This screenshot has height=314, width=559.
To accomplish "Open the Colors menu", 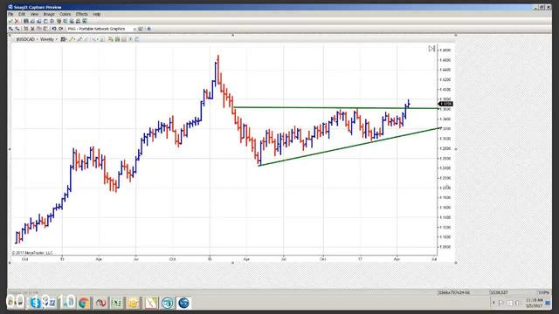I will pos(65,14).
